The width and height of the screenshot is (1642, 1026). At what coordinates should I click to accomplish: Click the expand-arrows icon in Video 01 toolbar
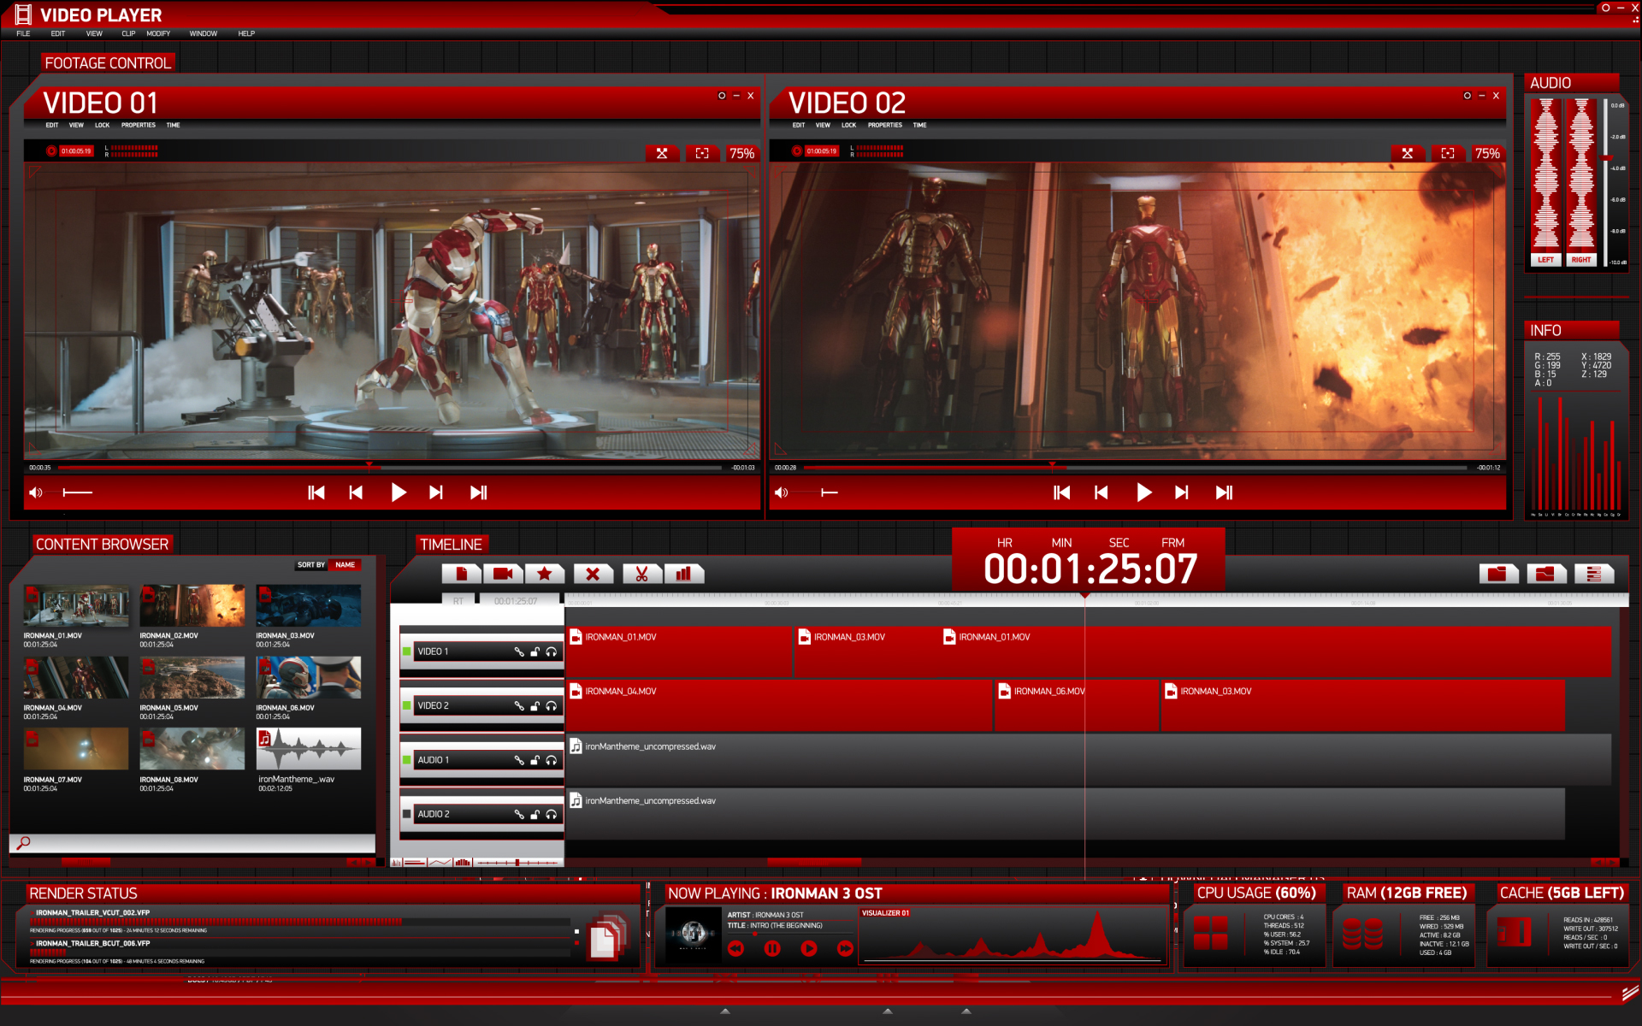pyautogui.click(x=662, y=153)
